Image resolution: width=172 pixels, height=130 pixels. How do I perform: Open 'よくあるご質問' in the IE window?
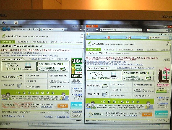36,87
